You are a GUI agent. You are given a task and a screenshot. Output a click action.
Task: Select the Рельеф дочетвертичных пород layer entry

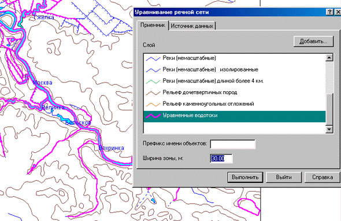(x=235, y=93)
